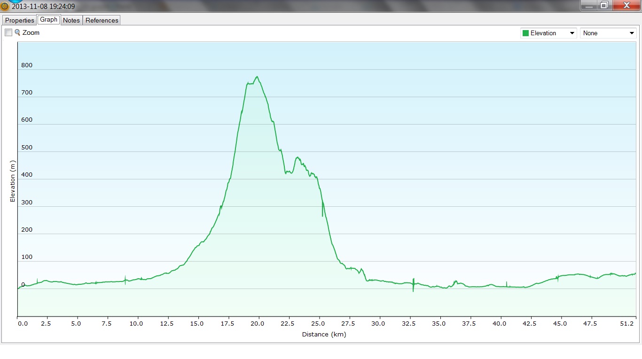Click the window icon in title bar
This screenshot has width=642, height=359.
point(5,7)
